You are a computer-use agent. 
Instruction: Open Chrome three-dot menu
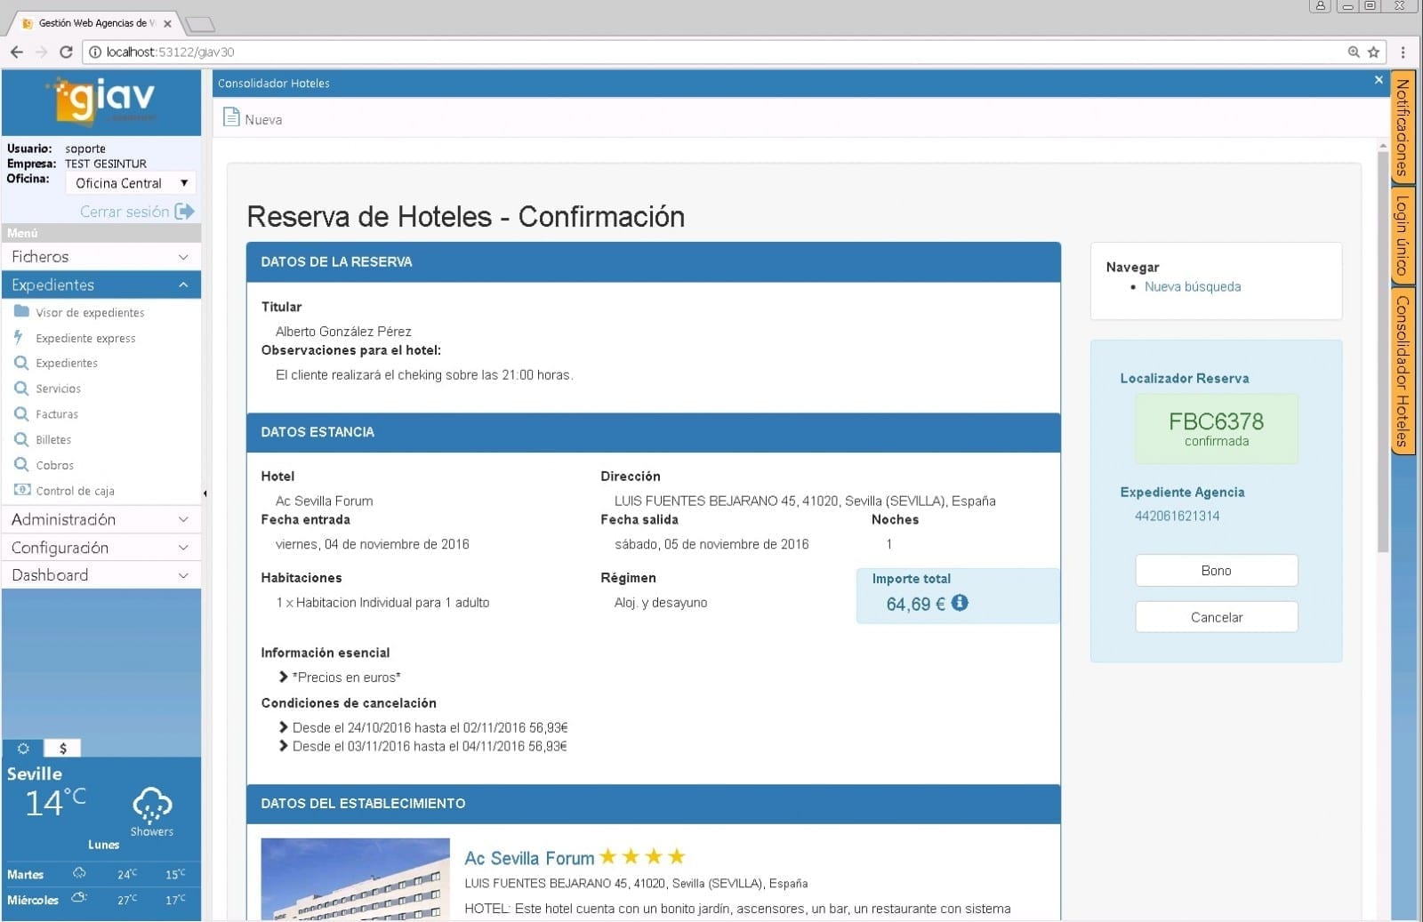tap(1403, 52)
